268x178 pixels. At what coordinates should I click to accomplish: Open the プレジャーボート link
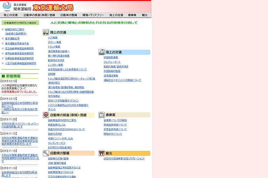[112, 62]
